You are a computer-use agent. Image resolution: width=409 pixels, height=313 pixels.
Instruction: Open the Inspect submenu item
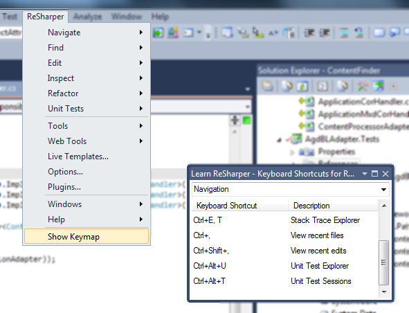pos(87,78)
